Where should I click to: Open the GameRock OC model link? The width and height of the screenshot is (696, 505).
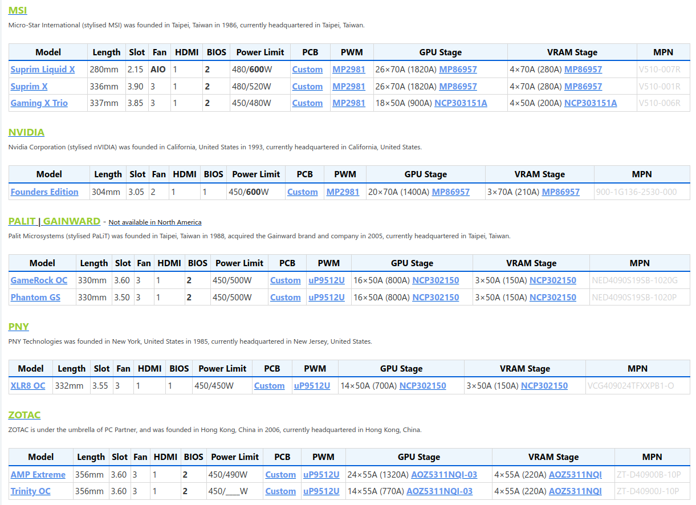pos(39,280)
